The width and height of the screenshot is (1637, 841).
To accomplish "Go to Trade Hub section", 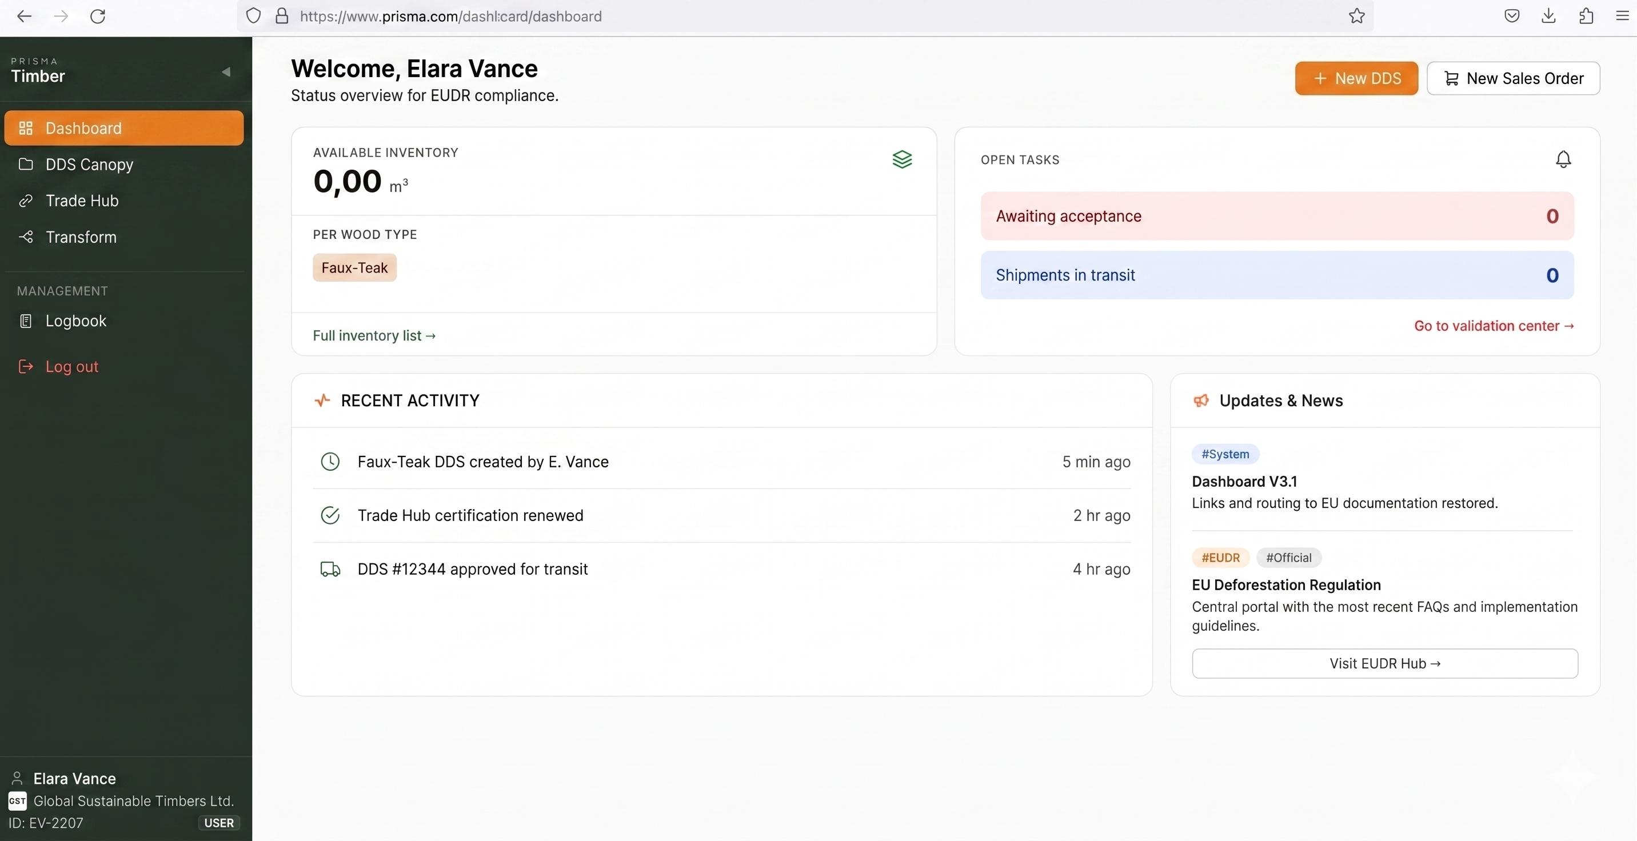I will tap(124, 201).
